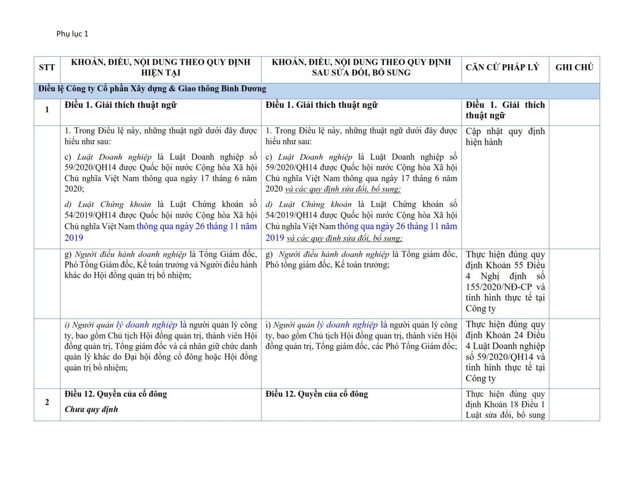This screenshot has width=620, height=479.
Task: Click amended item g ending with "Kế toán trưởng;"
Action: pos(361,259)
